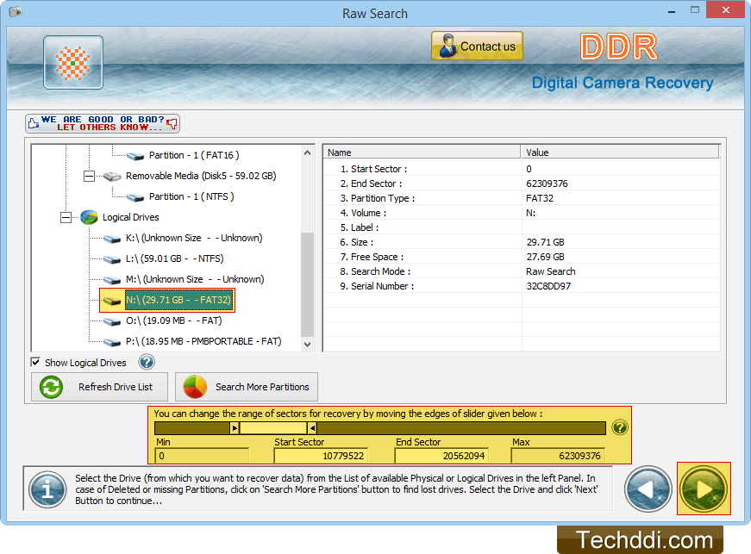This screenshot has width=751, height=554.
Task: Click the value '32C8DD97'
Action: pos(548,286)
